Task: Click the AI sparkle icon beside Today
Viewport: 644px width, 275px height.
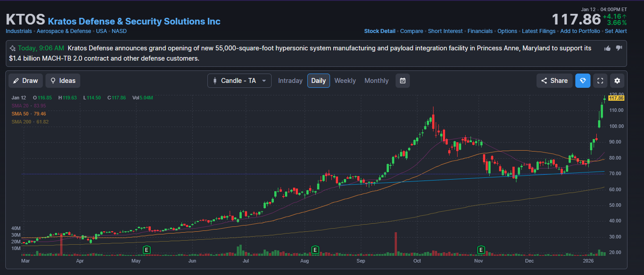Action: click(12, 48)
